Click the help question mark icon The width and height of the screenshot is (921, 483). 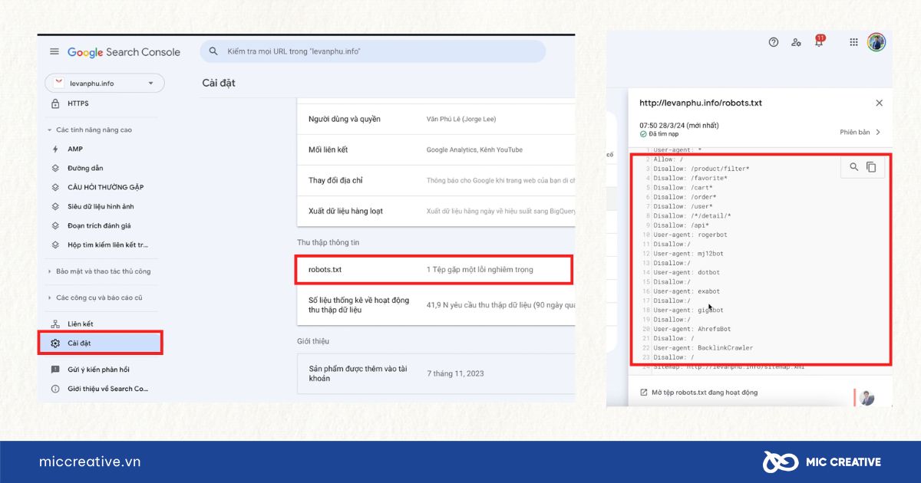[774, 42]
